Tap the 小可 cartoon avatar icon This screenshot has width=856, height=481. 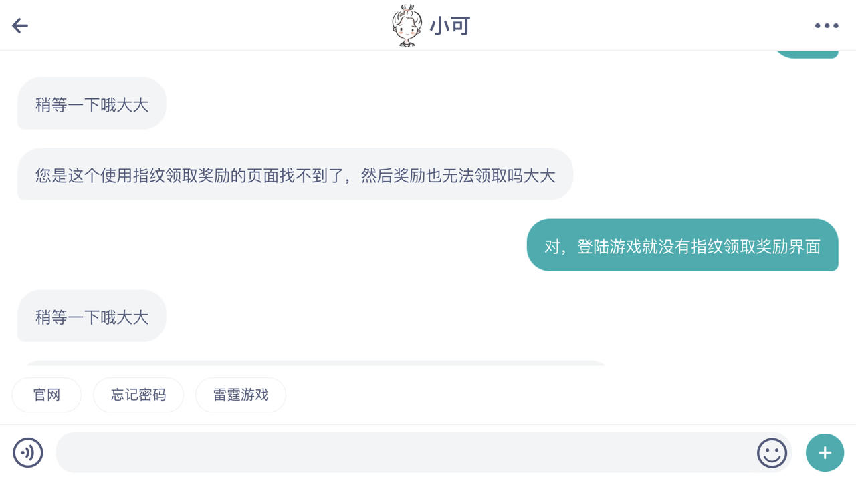point(407,25)
